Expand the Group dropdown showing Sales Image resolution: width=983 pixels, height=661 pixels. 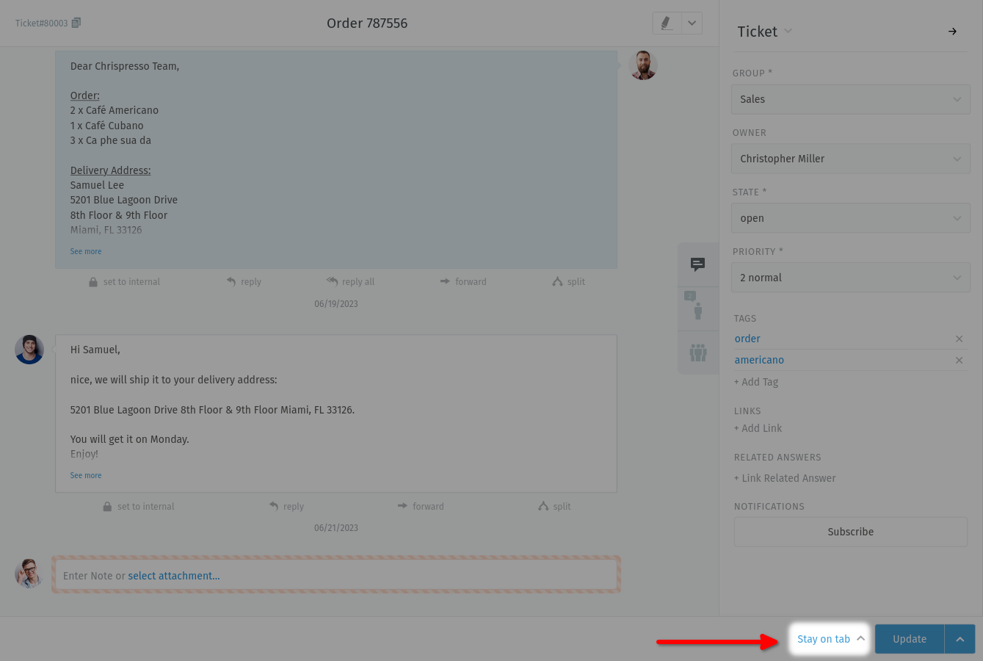coord(850,99)
